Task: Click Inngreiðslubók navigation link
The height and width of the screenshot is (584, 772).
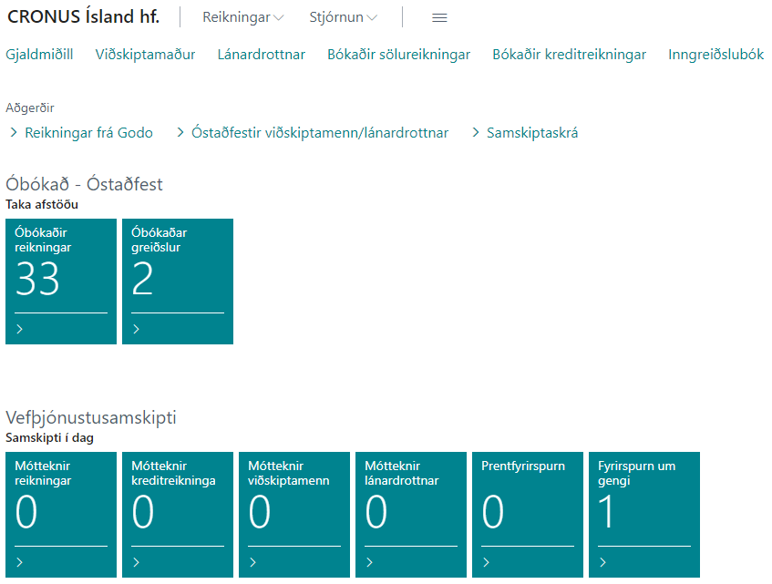Action: tap(715, 55)
